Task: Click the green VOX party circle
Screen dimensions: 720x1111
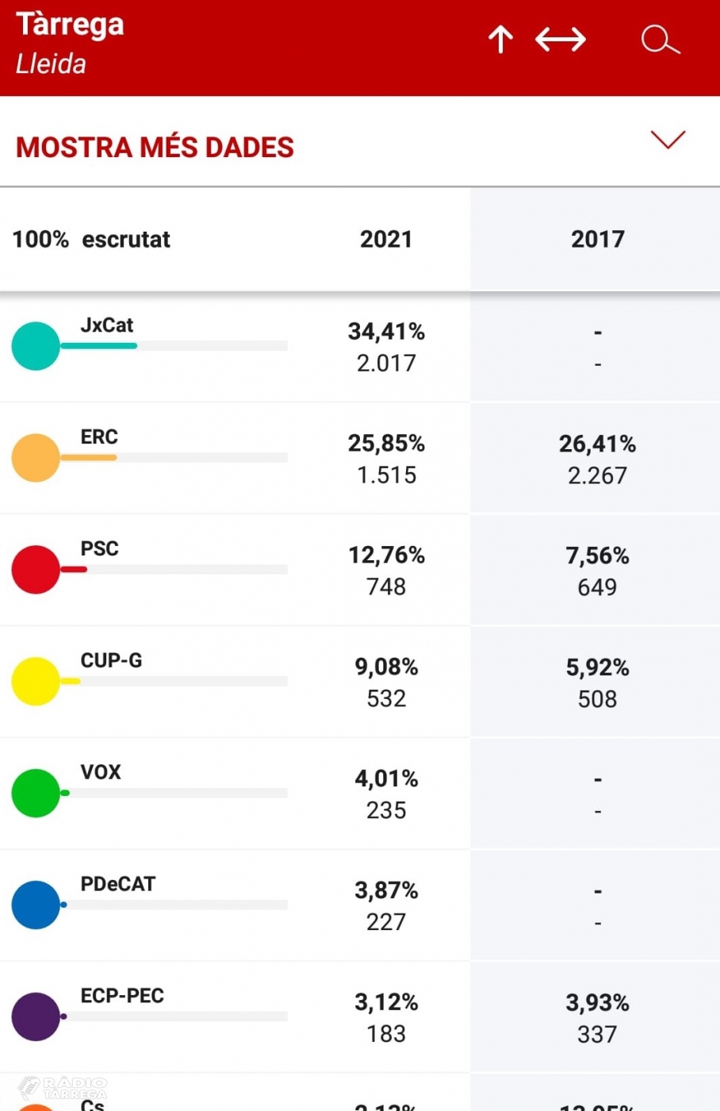Action: [x=36, y=793]
